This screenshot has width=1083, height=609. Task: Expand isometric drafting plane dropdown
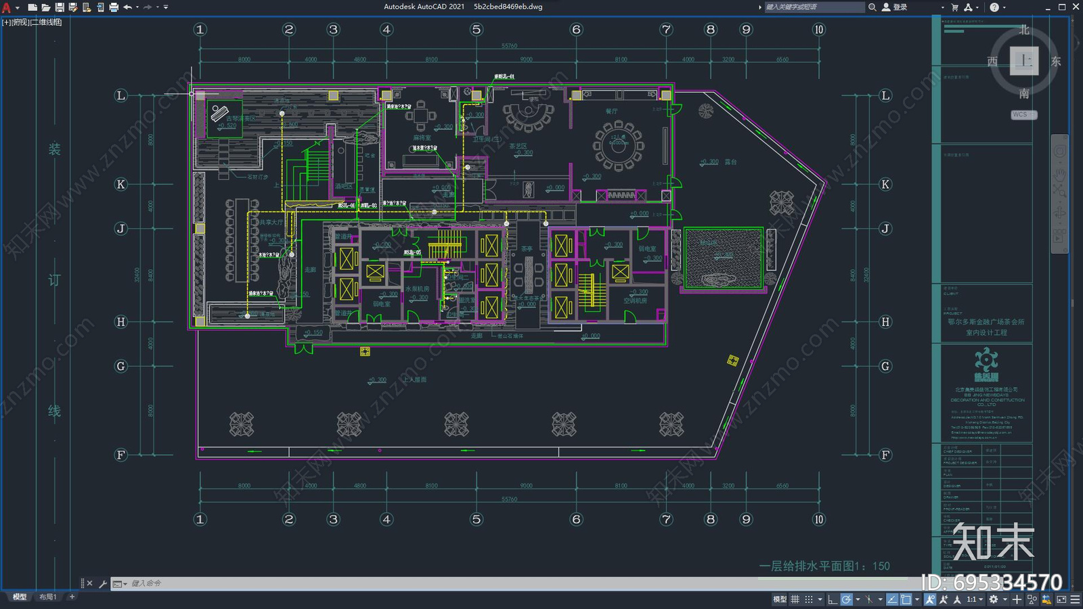pyautogui.click(x=880, y=599)
